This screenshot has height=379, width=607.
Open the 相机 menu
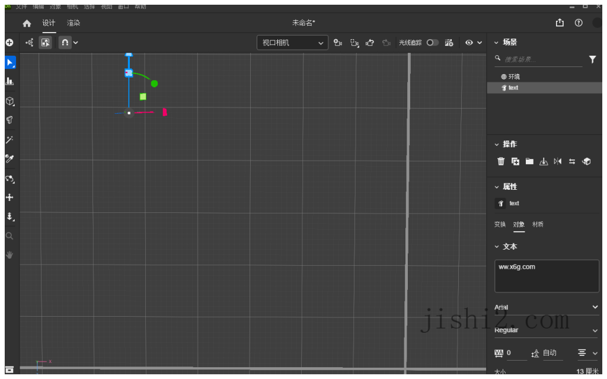72,7
